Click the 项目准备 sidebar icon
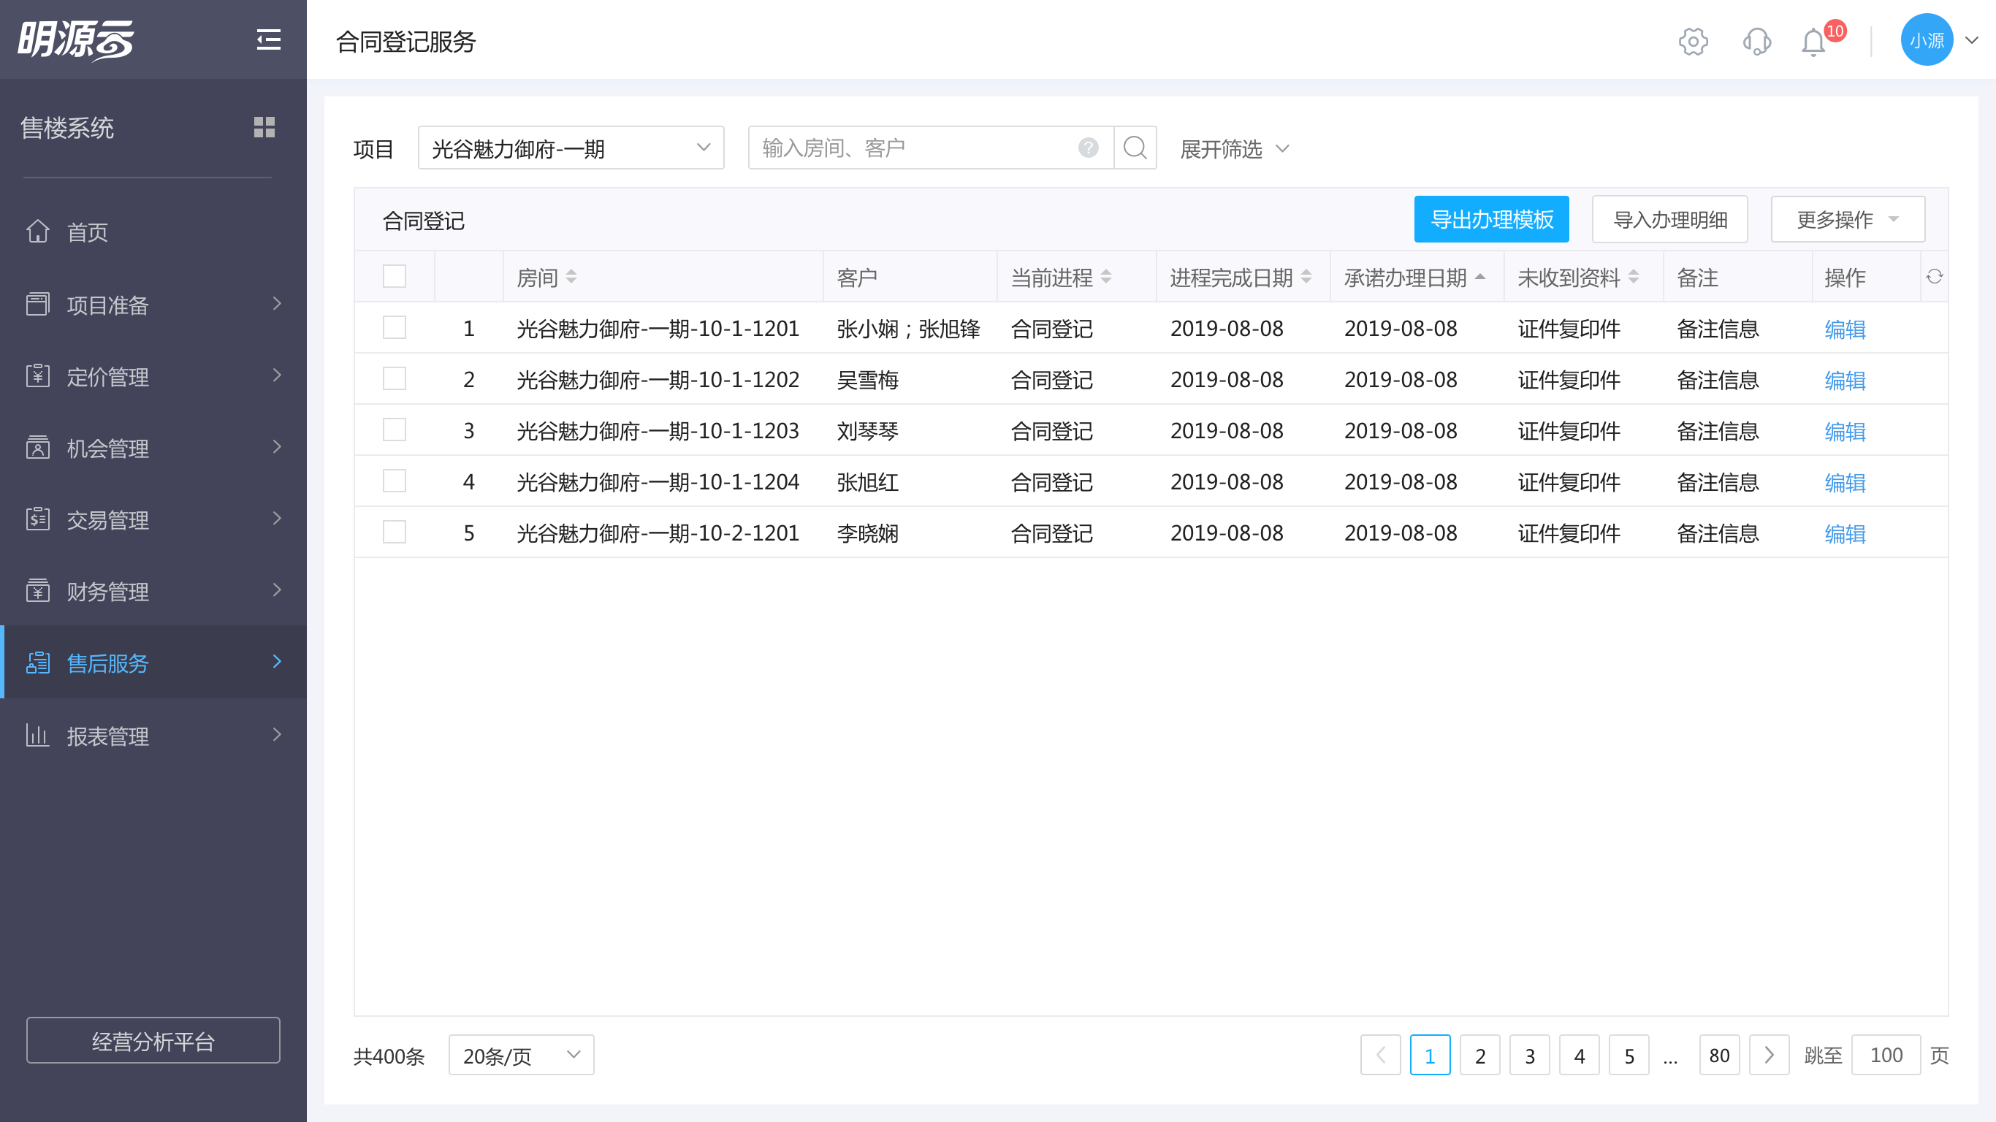 [x=37, y=304]
